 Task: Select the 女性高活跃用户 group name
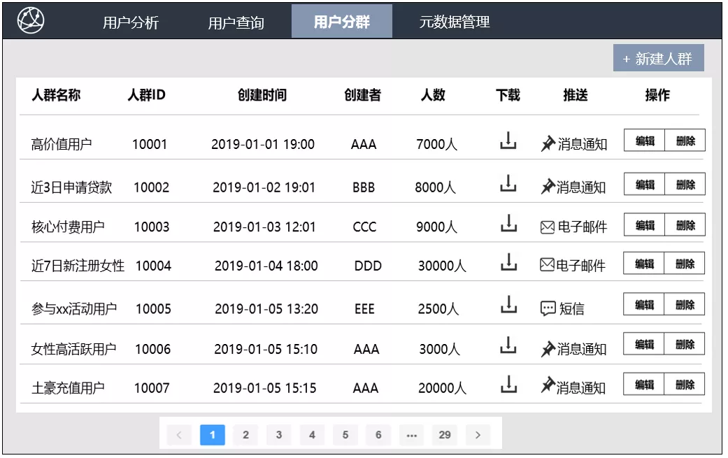point(73,349)
